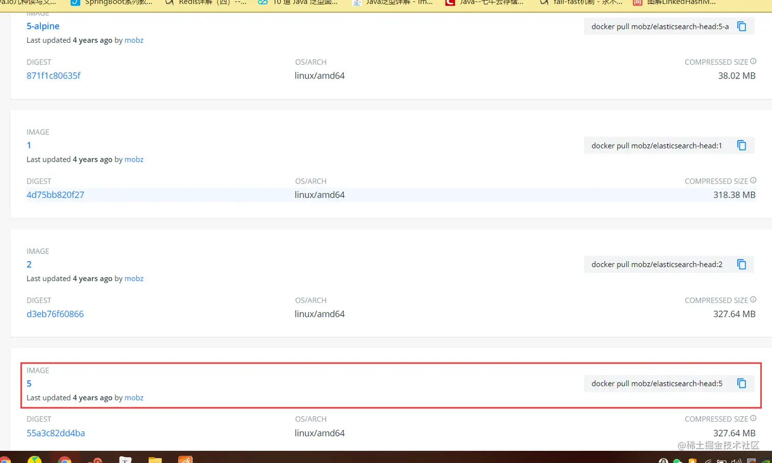The height and width of the screenshot is (463, 772).
Task: Copy the elasticsearch-head:5 pull command
Action: point(742,383)
